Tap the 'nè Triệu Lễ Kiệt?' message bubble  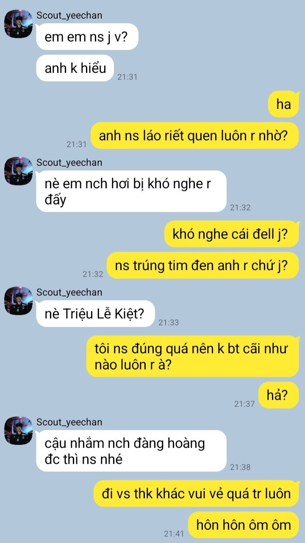(96, 314)
